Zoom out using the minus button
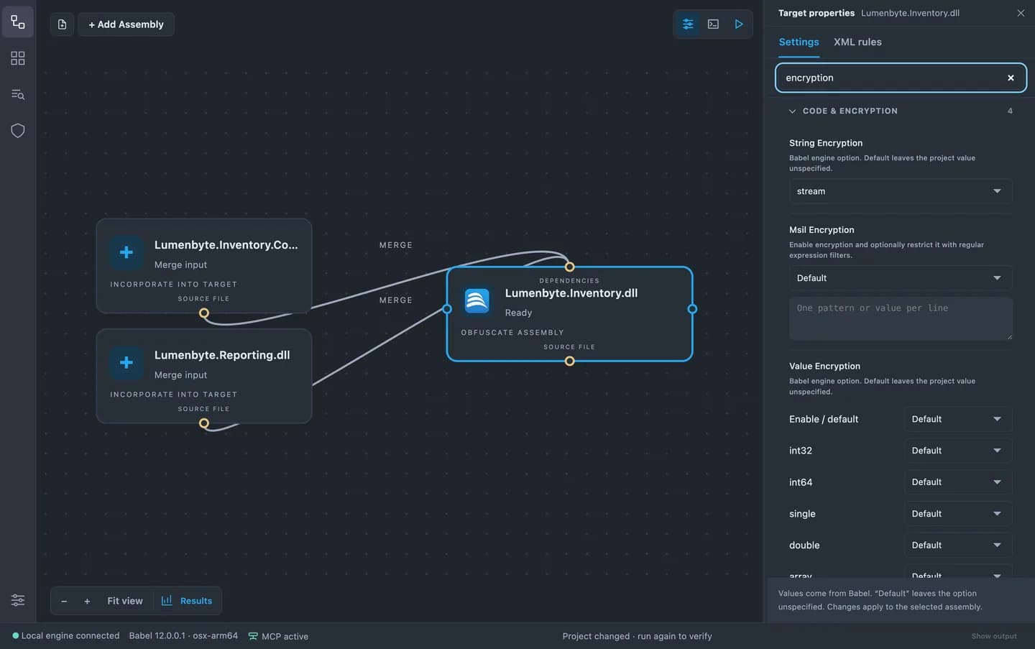 [64, 601]
